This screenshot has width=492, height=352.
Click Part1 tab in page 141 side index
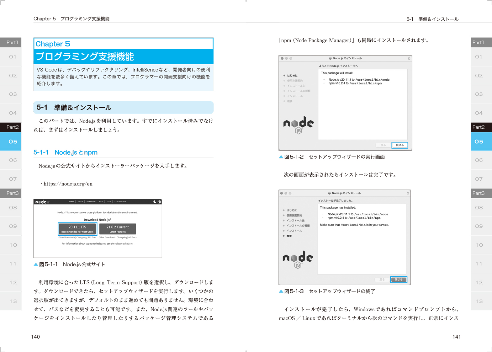pyautogui.click(x=481, y=42)
